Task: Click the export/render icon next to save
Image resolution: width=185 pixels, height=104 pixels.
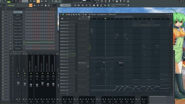Action: tap(121, 1)
